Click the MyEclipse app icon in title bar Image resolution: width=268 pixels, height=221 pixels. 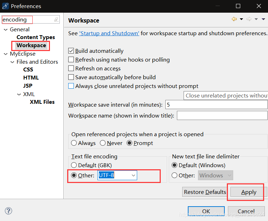point(5,6)
